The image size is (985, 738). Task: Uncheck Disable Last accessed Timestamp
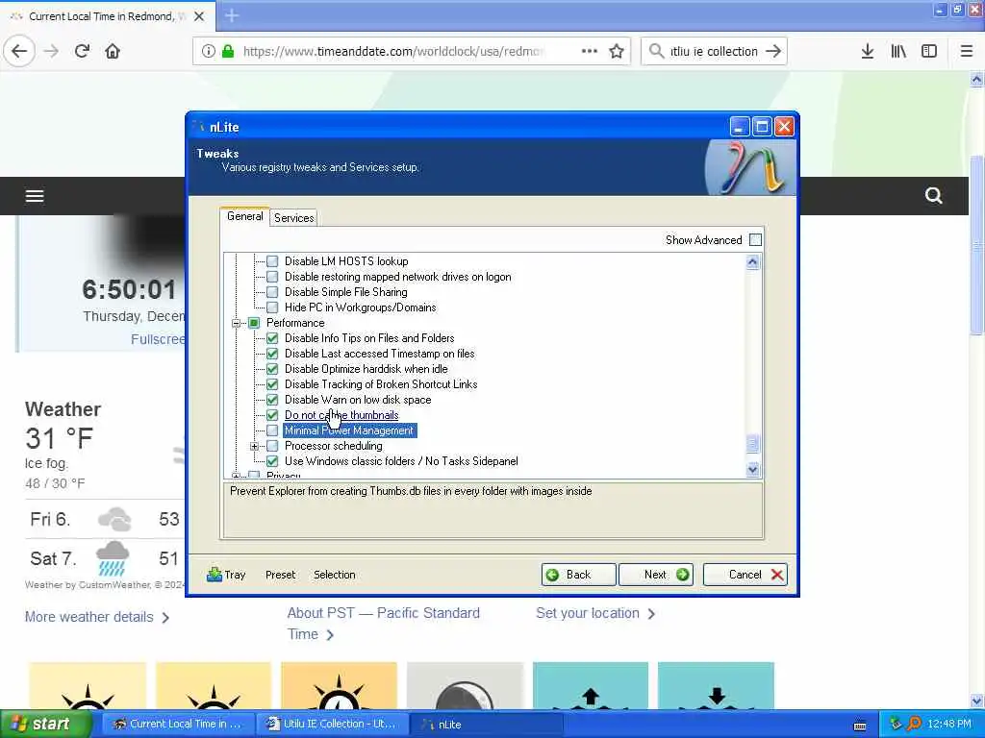pos(272,354)
